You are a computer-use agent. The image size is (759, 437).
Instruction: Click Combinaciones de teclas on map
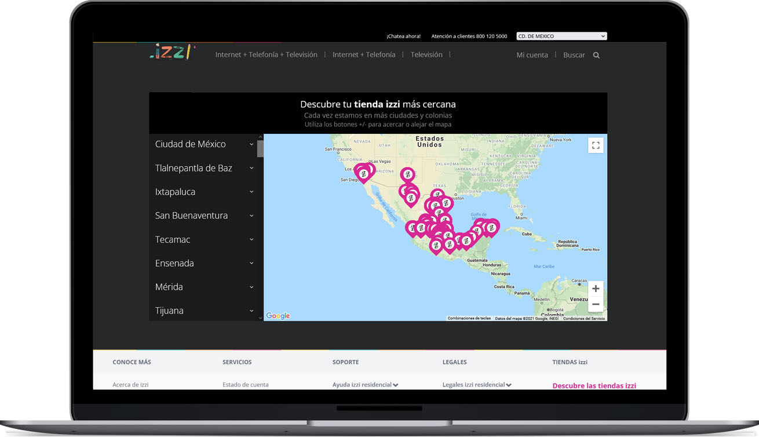[x=469, y=318]
